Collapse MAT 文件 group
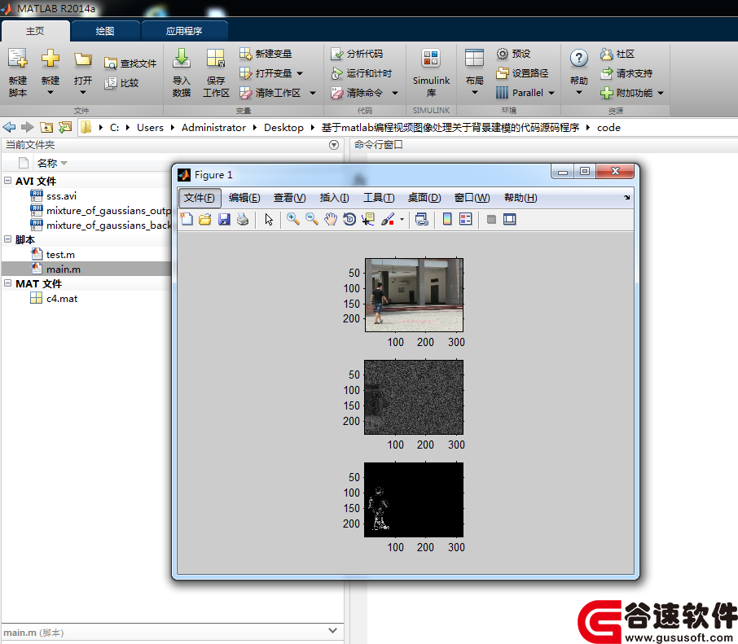The width and height of the screenshot is (738, 644). click(8, 283)
